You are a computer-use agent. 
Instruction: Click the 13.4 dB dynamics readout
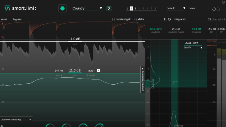[x=196, y=29]
